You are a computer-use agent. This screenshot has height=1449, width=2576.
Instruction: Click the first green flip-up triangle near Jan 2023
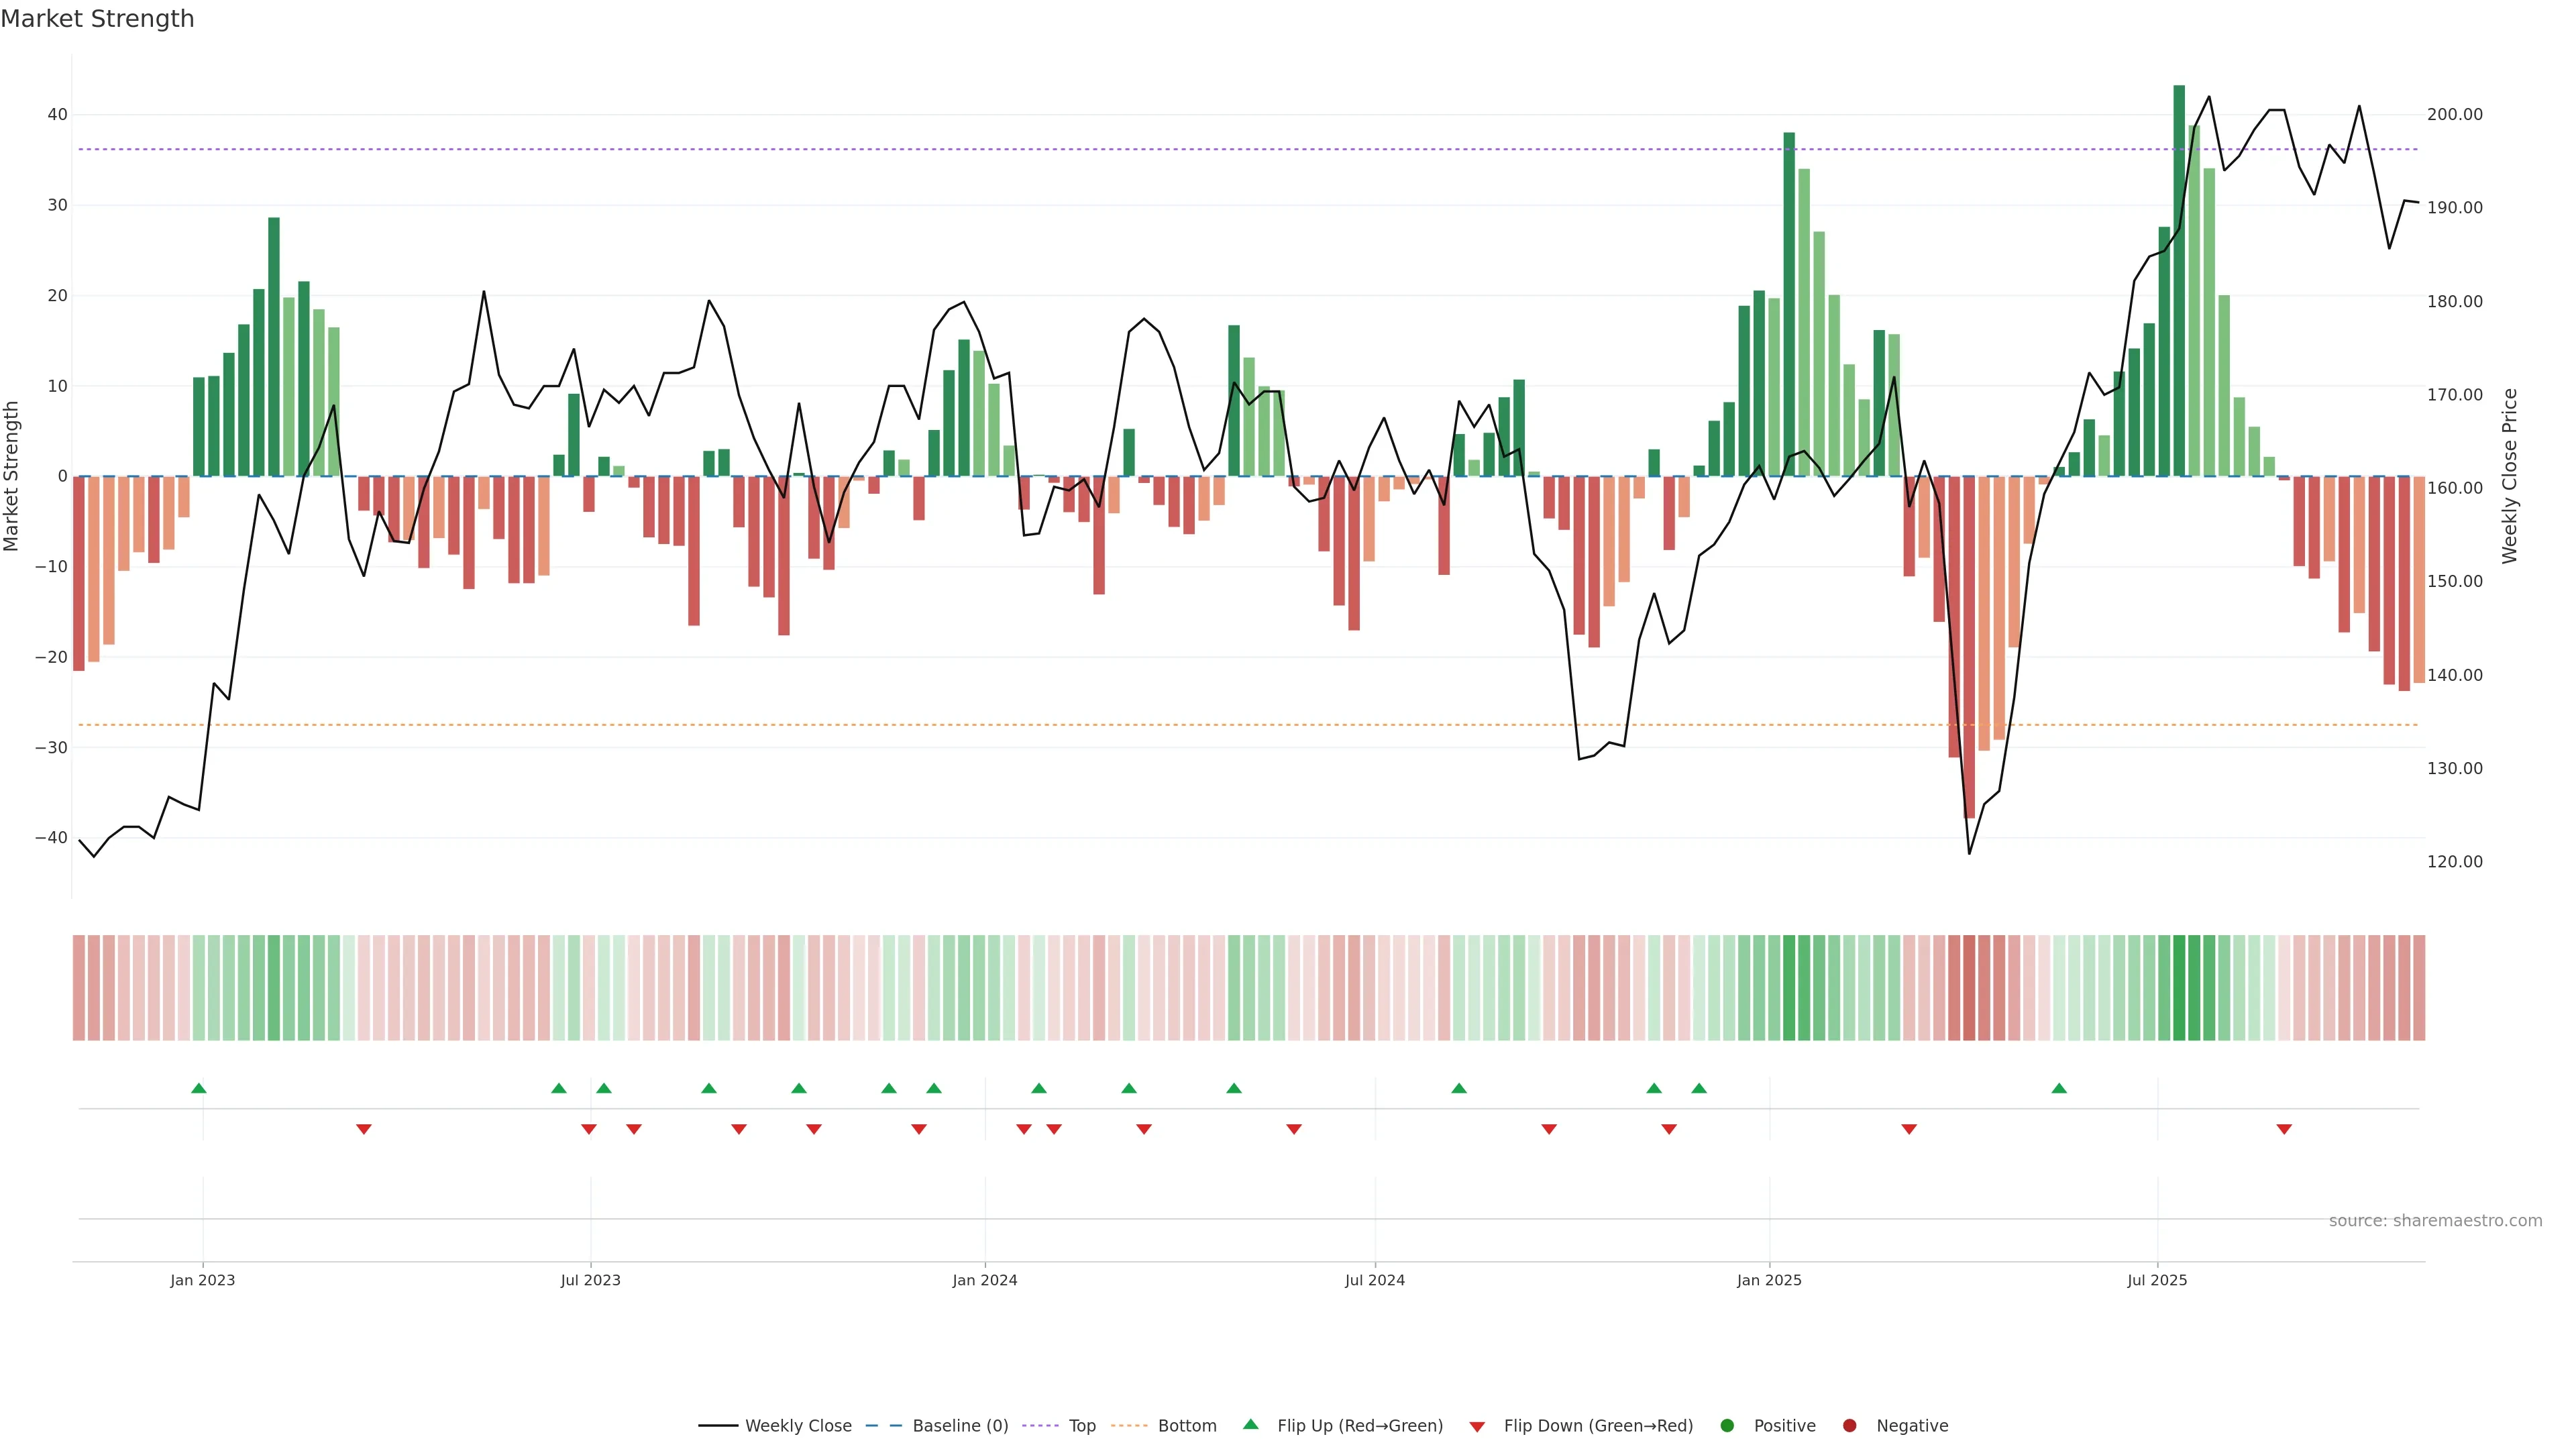point(199,1088)
